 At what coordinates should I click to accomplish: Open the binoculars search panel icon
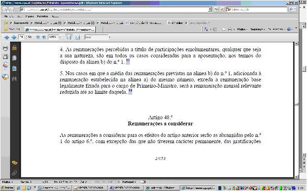[x=14, y=79]
